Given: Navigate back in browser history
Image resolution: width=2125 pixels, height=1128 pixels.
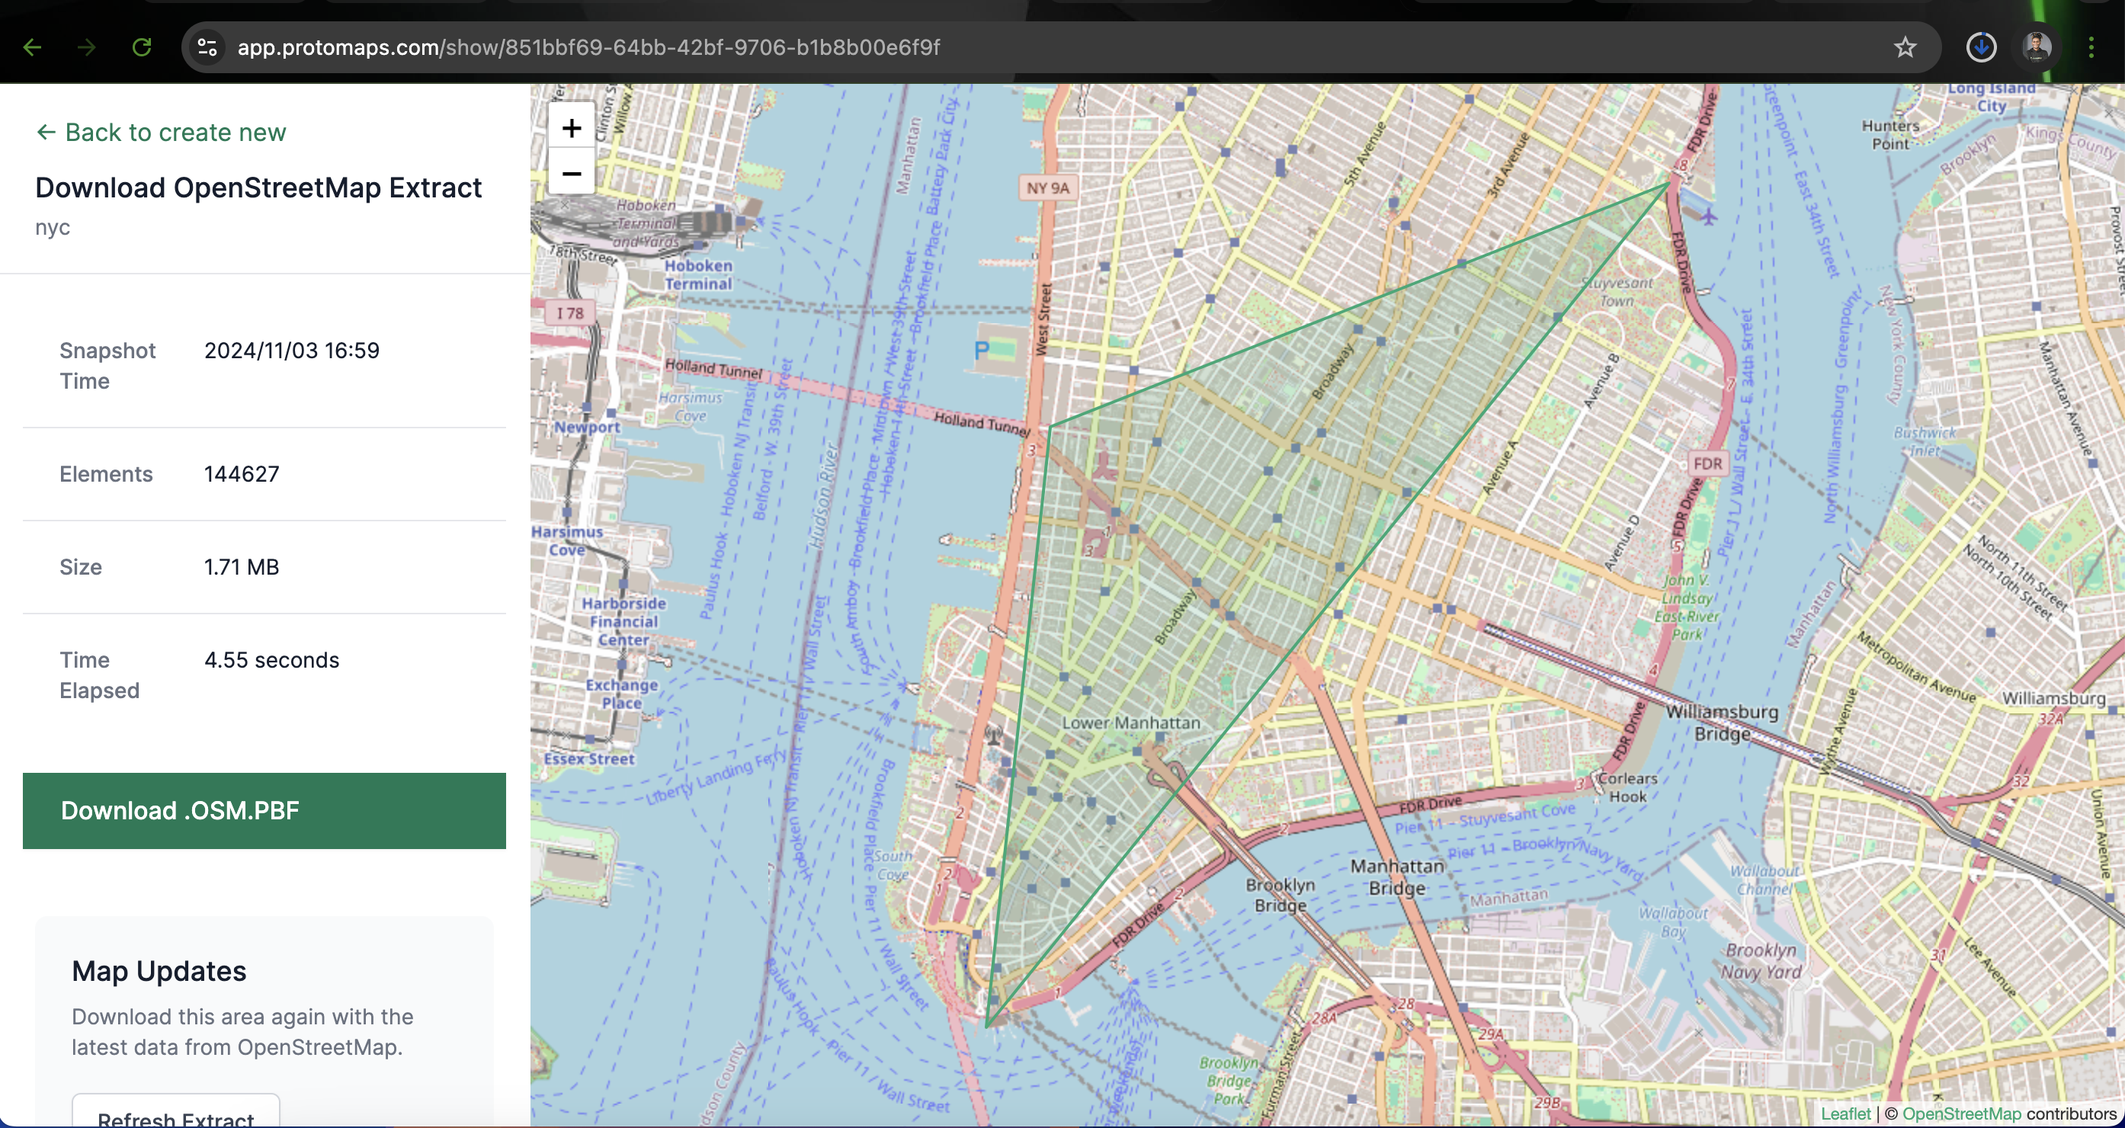Looking at the screenshot, I should 33,47.
